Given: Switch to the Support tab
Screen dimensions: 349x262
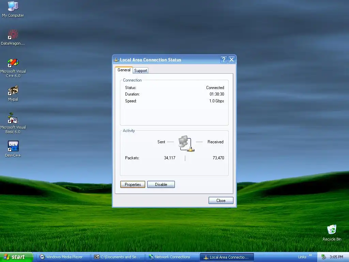Looking at the screenshot, I should [x=140, y=70].
